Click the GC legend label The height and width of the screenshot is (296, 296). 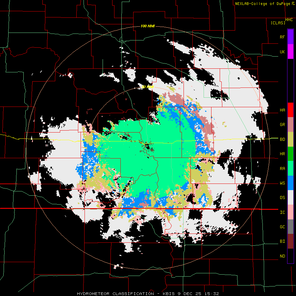click(x=282, y=227)
